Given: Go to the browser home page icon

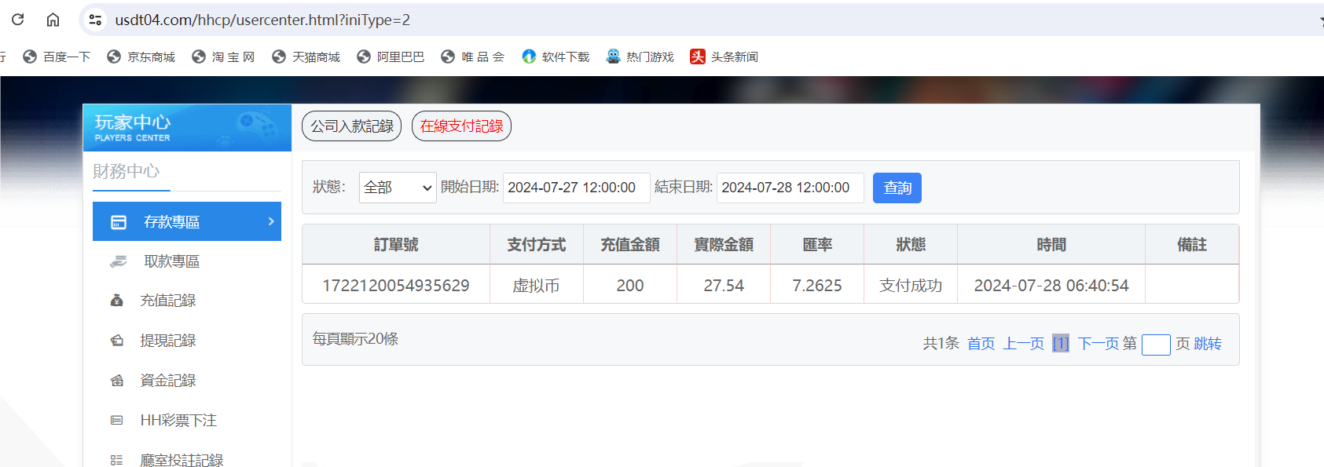Looking at the screenshot, I should 53,20.
